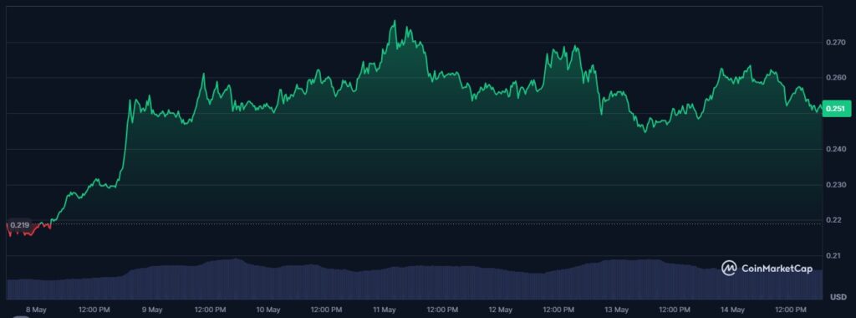The height and width of the screenshot is (318, 856).
Task: Select the 0.21 price axis label
Action: (x=833, y=256)
